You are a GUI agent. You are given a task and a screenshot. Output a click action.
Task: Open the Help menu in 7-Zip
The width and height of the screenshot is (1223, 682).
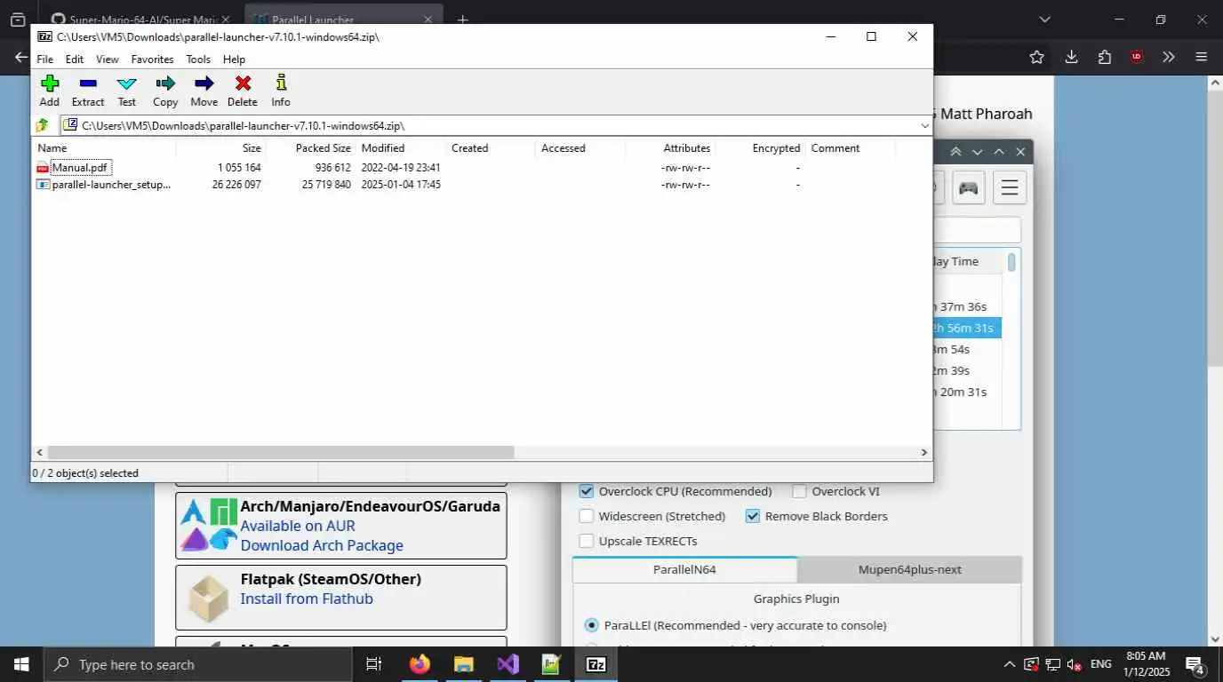click(234, 59)
